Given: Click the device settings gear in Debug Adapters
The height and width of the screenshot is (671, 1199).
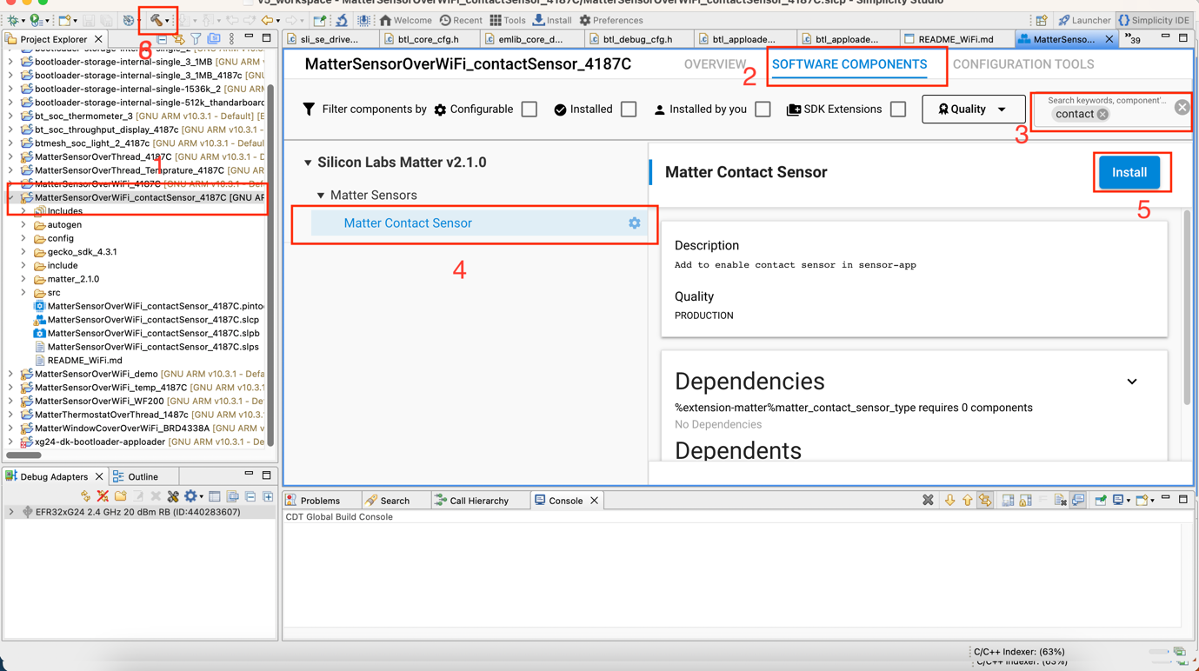Looking at the screenshot, I should coord(190,496).
